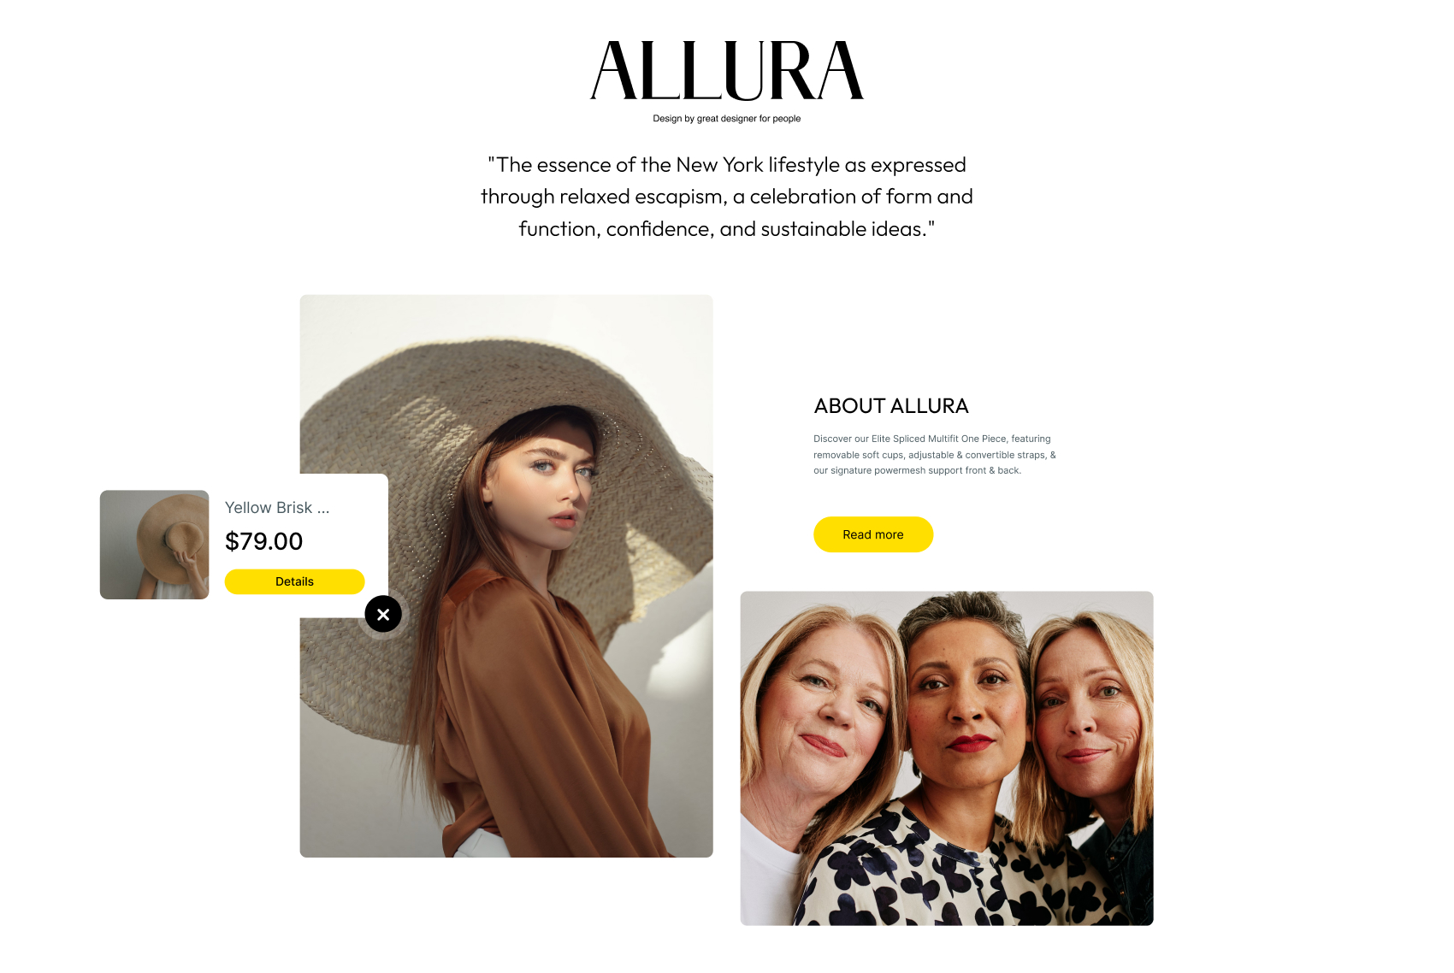The height and width of the screenshot is (973, 1454).
Task: Open Details for the Yellow Brisk hat
Action: 294,581
